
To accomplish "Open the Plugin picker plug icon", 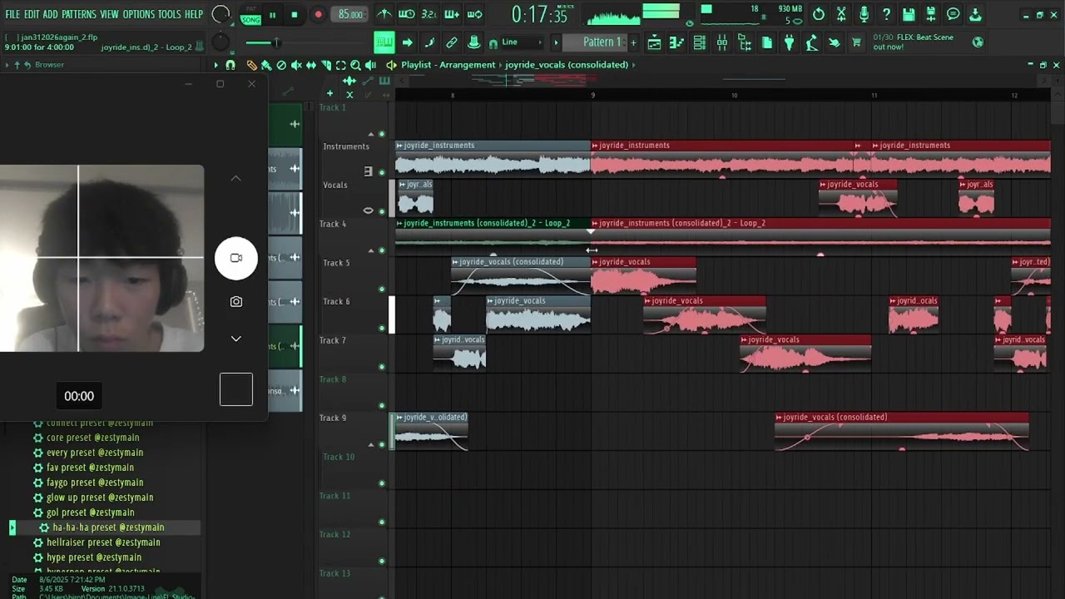I will (x=789, y=42).
